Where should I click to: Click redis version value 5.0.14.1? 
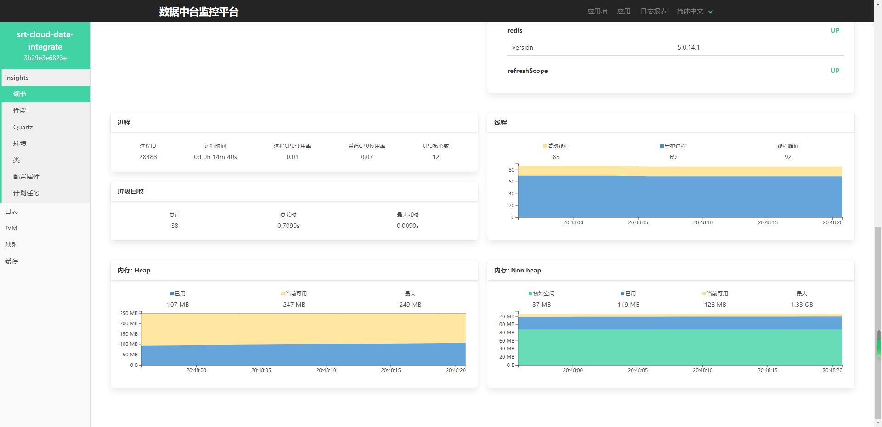(688, 47)
